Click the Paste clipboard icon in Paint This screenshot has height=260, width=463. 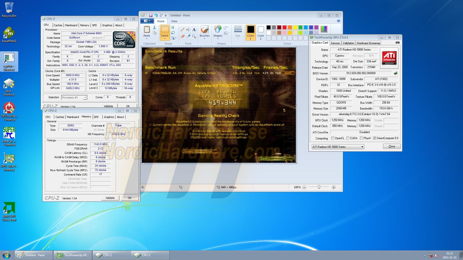pos(147,29)
